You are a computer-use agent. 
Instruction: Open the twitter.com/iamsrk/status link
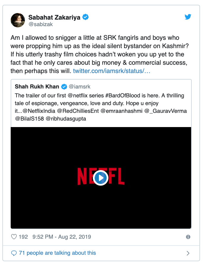point(112,71)
